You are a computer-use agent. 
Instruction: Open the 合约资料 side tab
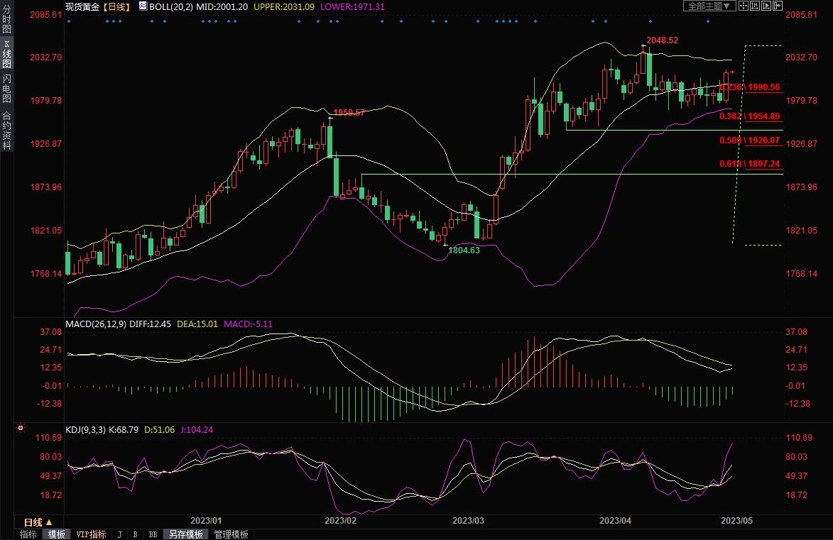6,131
